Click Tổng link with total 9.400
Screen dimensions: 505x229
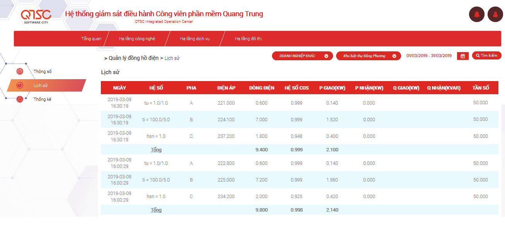click(x=156, y=150)
